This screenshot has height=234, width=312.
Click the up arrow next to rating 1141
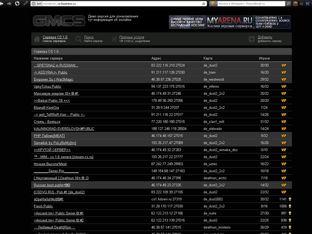coord(290,199)
